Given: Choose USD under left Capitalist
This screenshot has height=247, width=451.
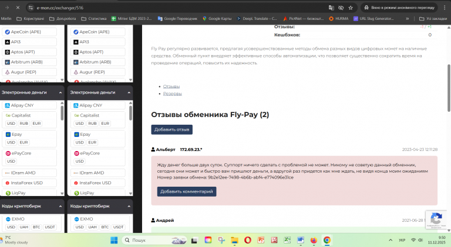Looking at the screenshot, I should (11, 123).
